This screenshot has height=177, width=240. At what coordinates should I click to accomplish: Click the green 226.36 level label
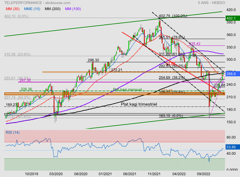(x=26, y=89)
